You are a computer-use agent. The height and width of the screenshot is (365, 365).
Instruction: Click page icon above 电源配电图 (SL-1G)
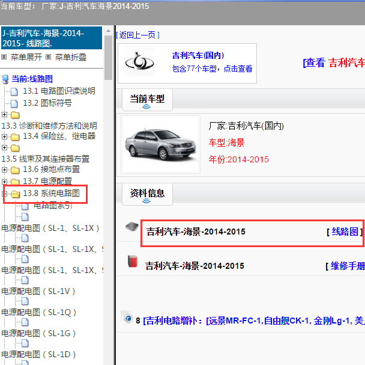click(x=25, y=322)
